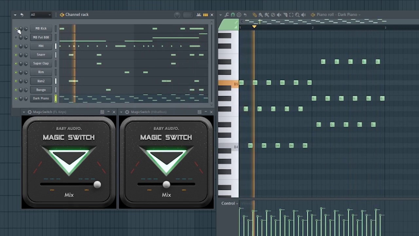Select the Paint brush tool in piano roll

pos(261,15)
